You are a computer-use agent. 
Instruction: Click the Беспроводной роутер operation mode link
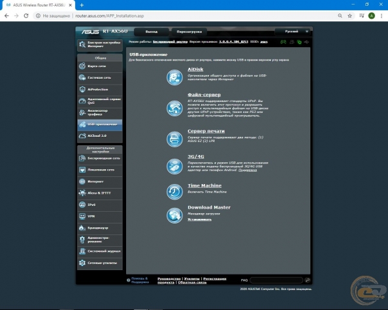pos(170,42)
